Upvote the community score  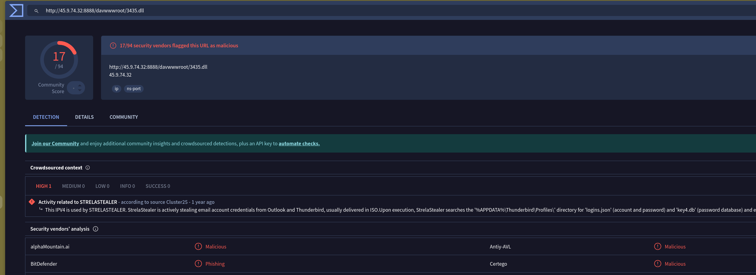[x=80, y=86]
